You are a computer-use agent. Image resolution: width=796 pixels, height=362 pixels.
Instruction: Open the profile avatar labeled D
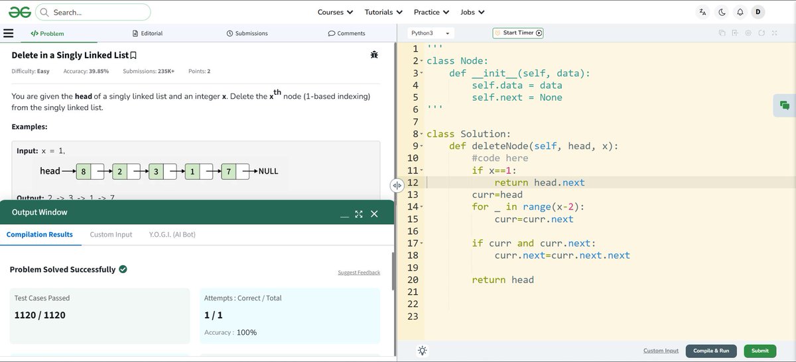pyautogui.click(x=759, y=12)
